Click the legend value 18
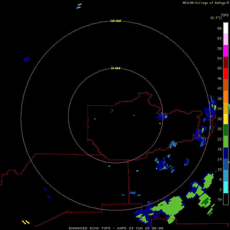 (220, 149)
